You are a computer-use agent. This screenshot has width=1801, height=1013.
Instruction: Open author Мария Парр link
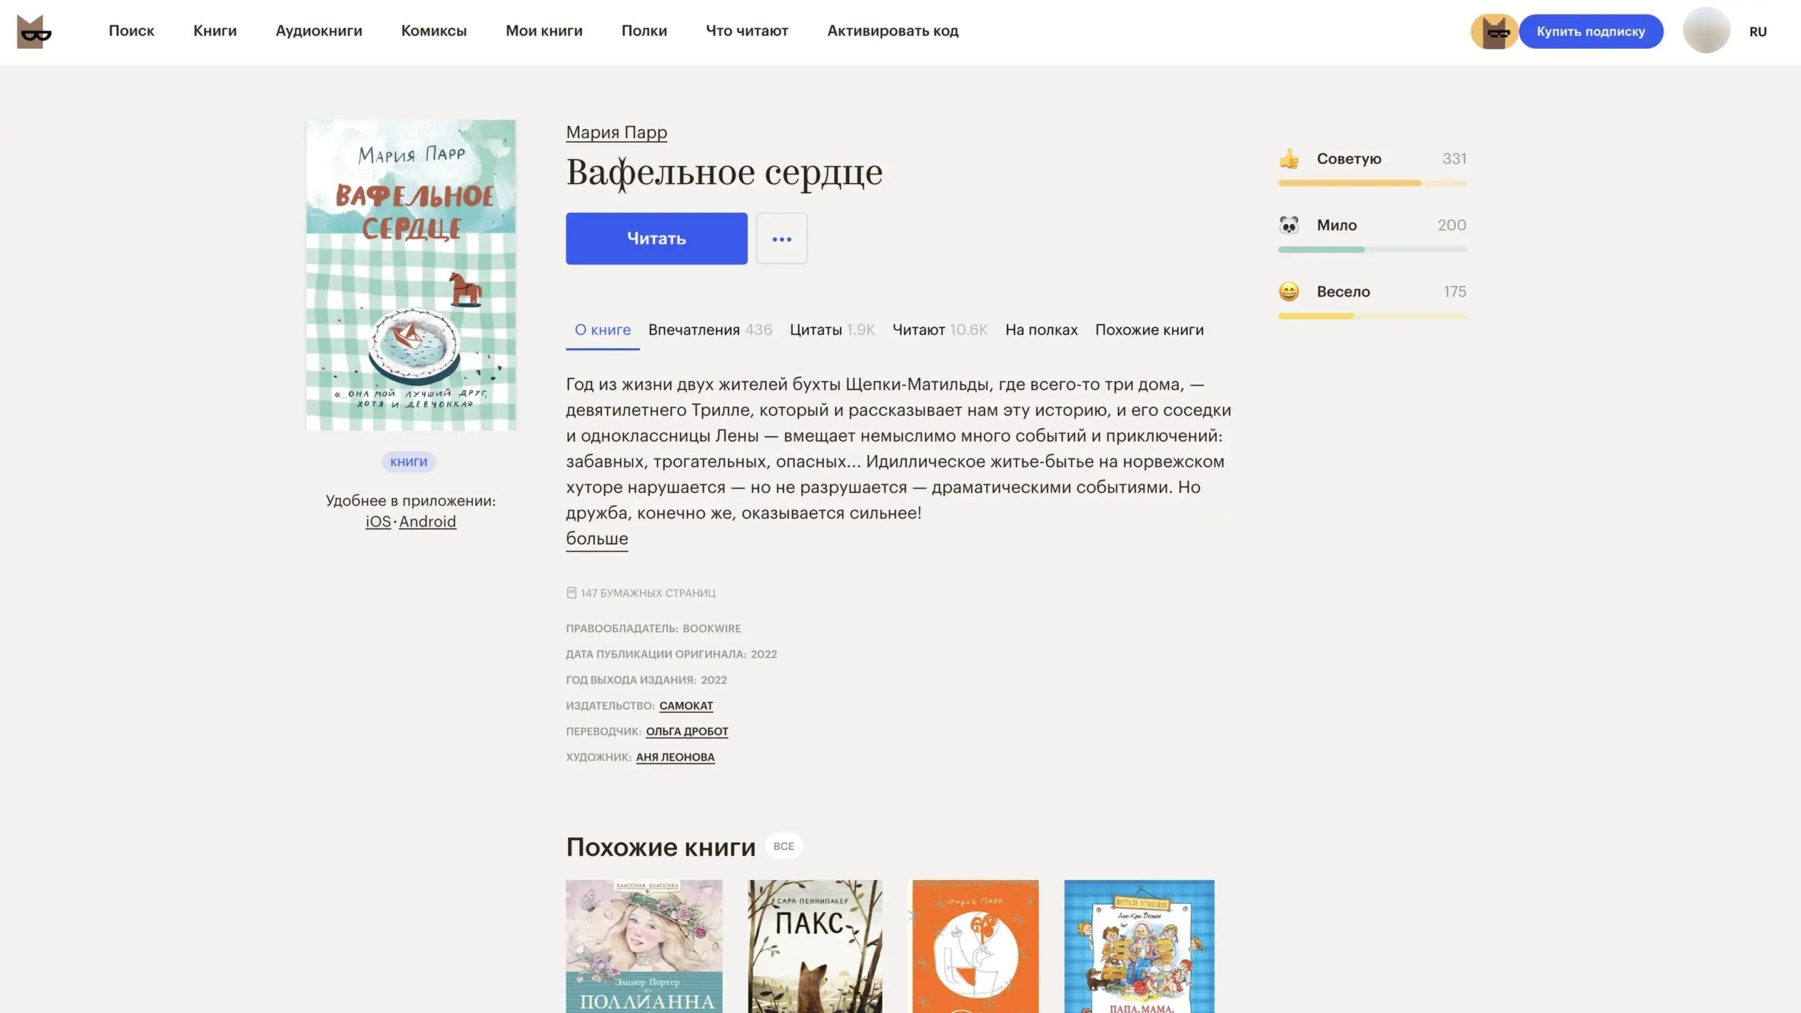pos(616,132)
